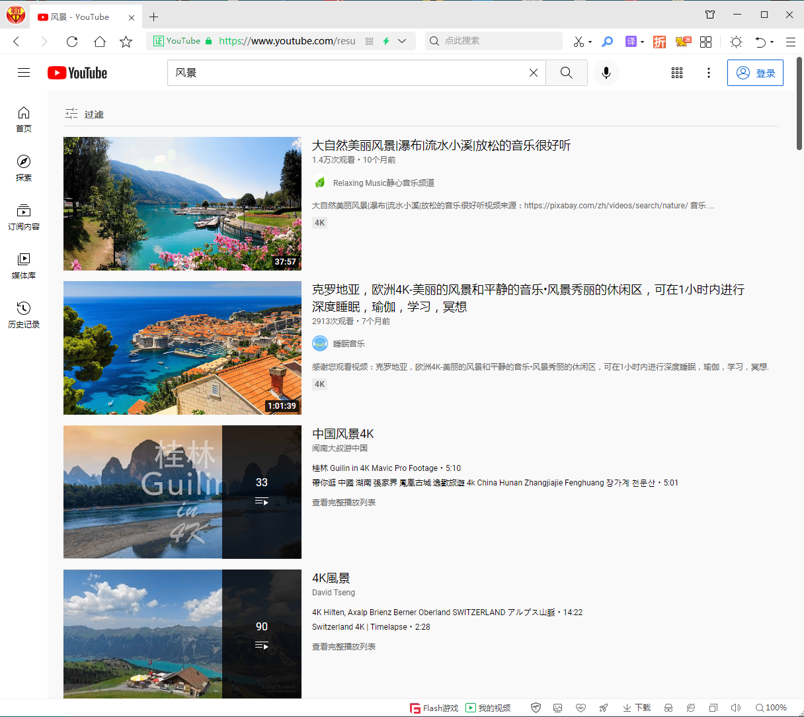Click the red 折 discount extension icon
Screen dimensions: 804x717
pyautogui.click(x=659, y=42)
